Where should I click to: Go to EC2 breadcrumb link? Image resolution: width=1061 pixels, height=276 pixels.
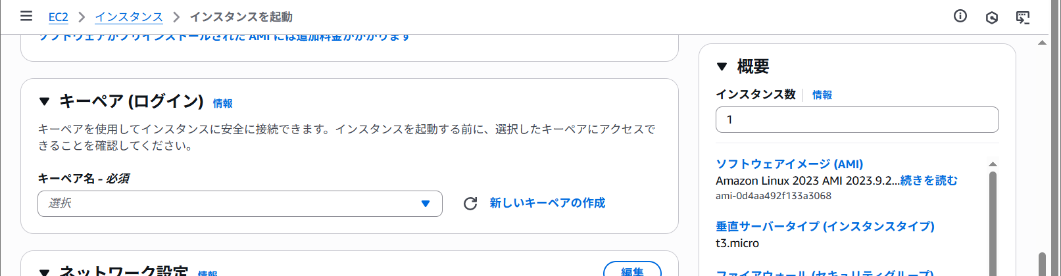pyautogui.click(x=58, y=17)
